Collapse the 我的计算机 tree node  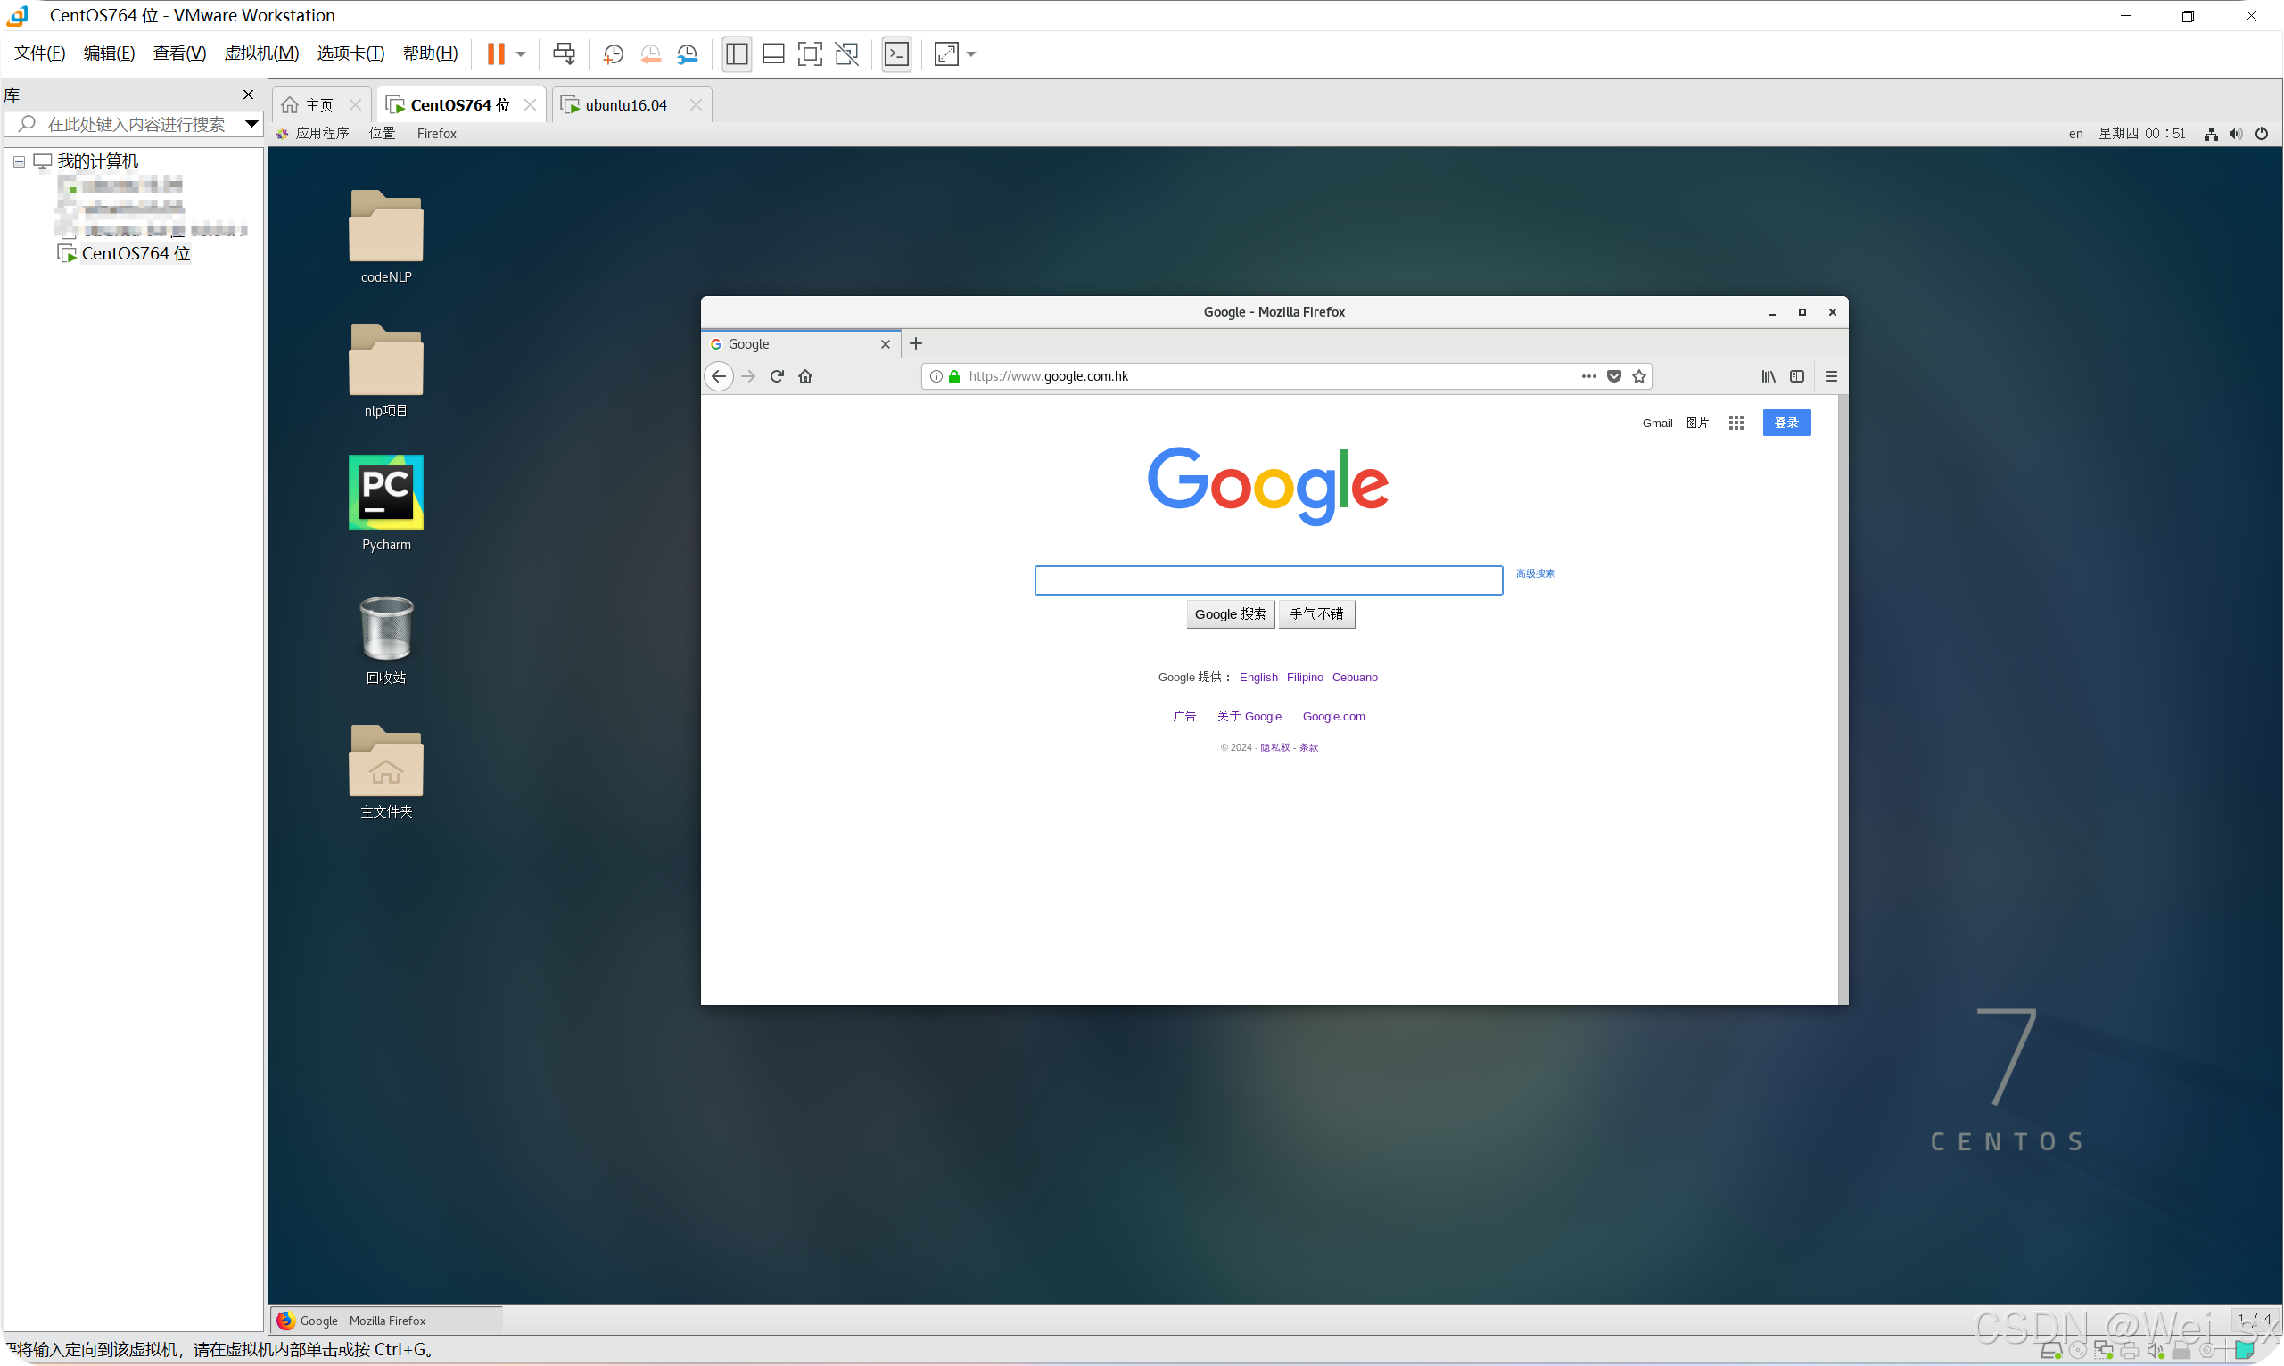pyautogui.click(x=19, y=162)
